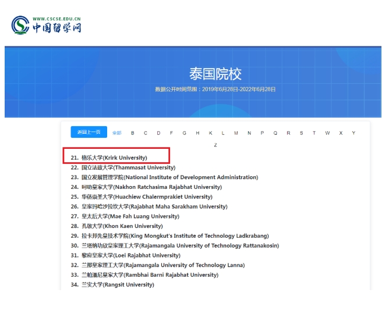Filter universities by letter S
Screen dimensions: 382x325
[x=302, y=133]
